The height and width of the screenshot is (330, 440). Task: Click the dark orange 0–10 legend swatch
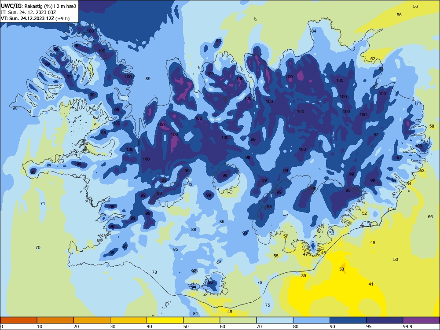(x=18, y=320)
